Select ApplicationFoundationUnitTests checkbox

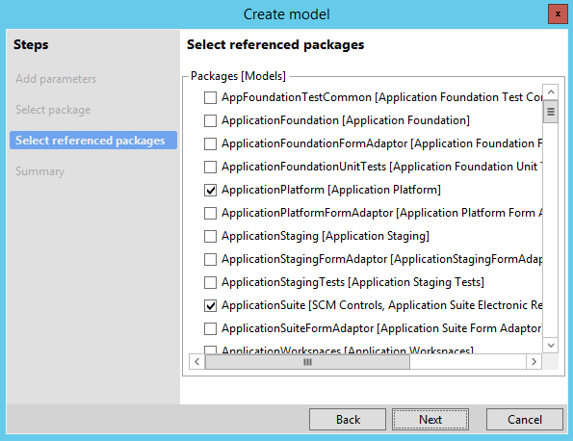coord(210,167)
